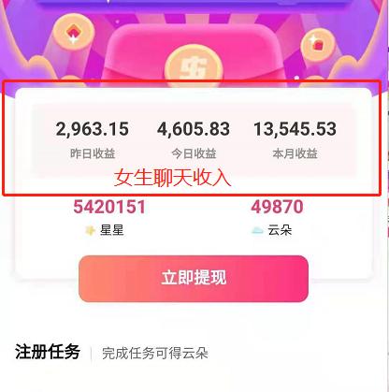Open the 今日收益 label
The width and height of the screenshot is (389, 392).
point(194,153)
